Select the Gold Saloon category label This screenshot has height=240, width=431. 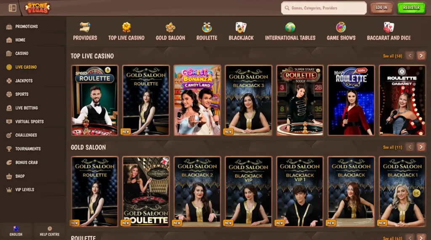point(170,38)
